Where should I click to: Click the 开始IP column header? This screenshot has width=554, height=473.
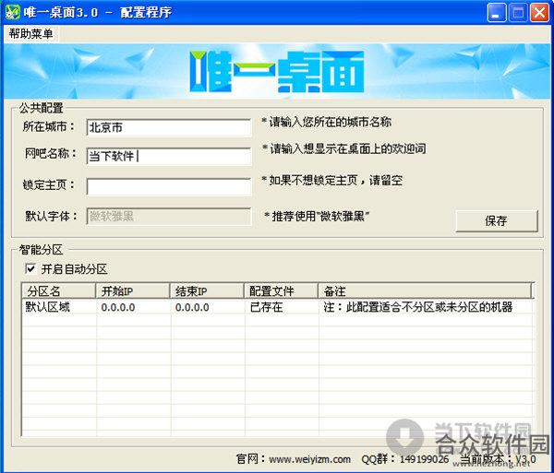pos(133,291)
